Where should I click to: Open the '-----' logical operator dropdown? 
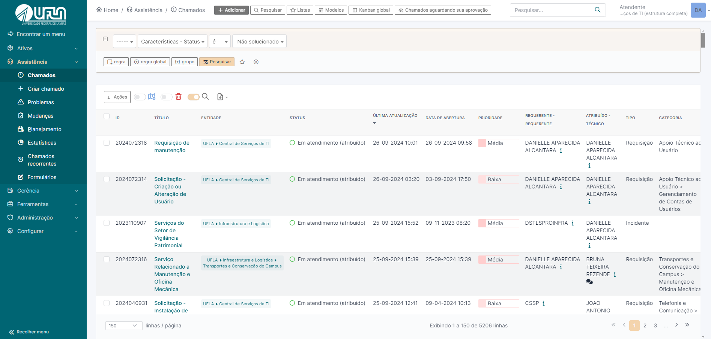125,42
